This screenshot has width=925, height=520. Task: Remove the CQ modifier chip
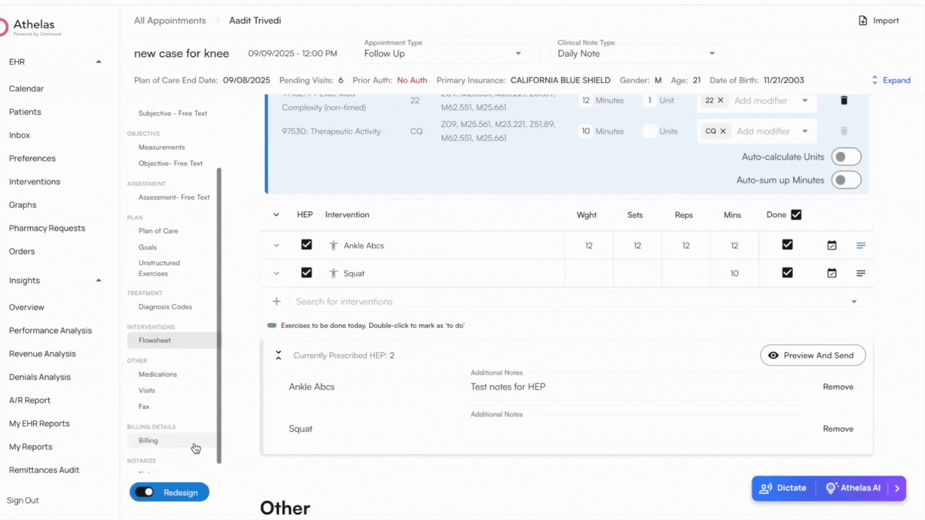tap(723, 131)
